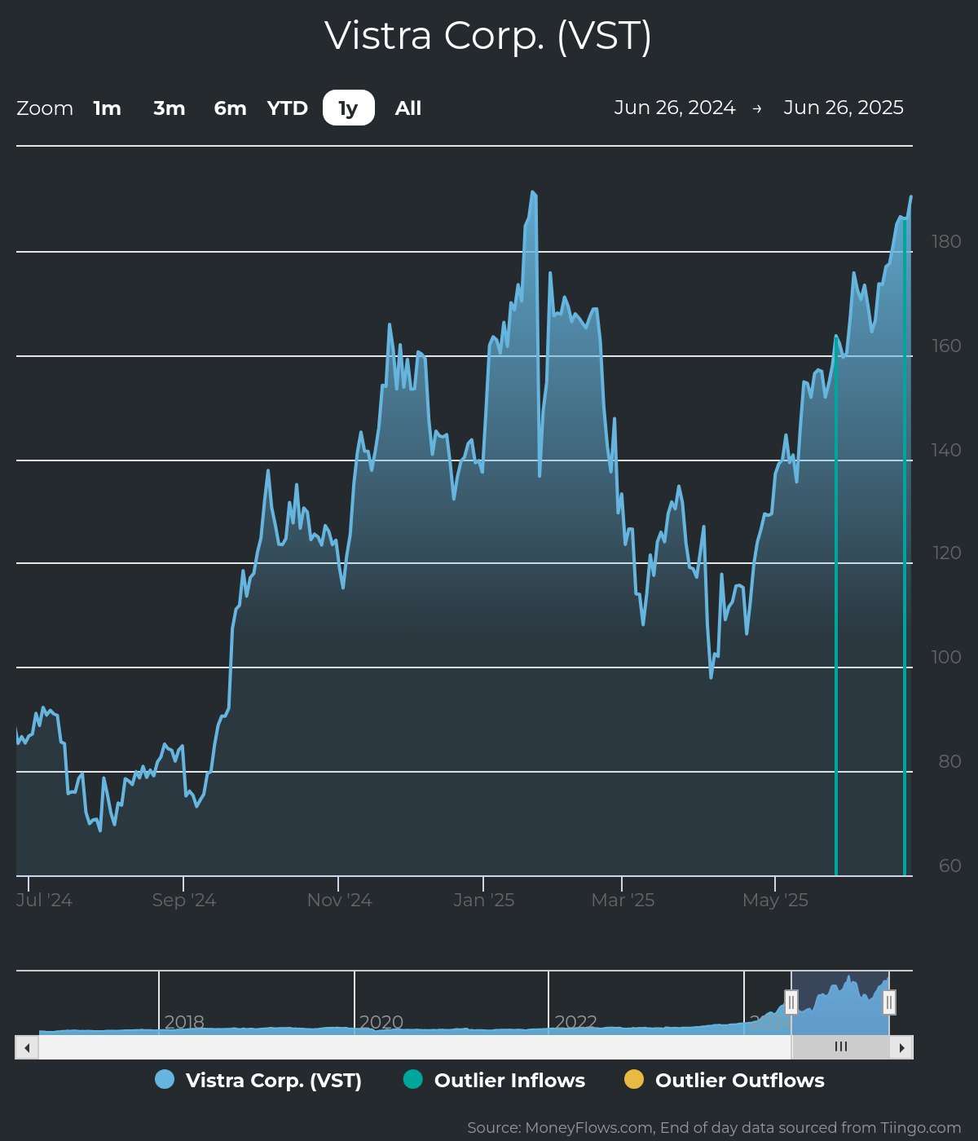Click the yellow Outlier Outflows legend dot
Image resolution: width=978 pixels, height=1141 pixels.
coord(634,1079)
